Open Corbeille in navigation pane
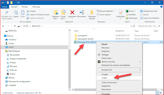This screenshot has height=95, width=164. point(12,85)
